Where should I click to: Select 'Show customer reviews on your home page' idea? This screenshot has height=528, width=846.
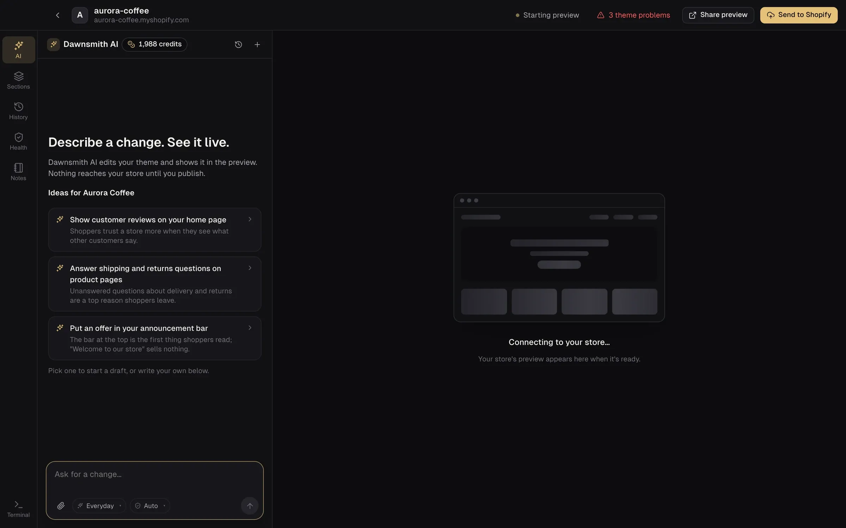154,230
